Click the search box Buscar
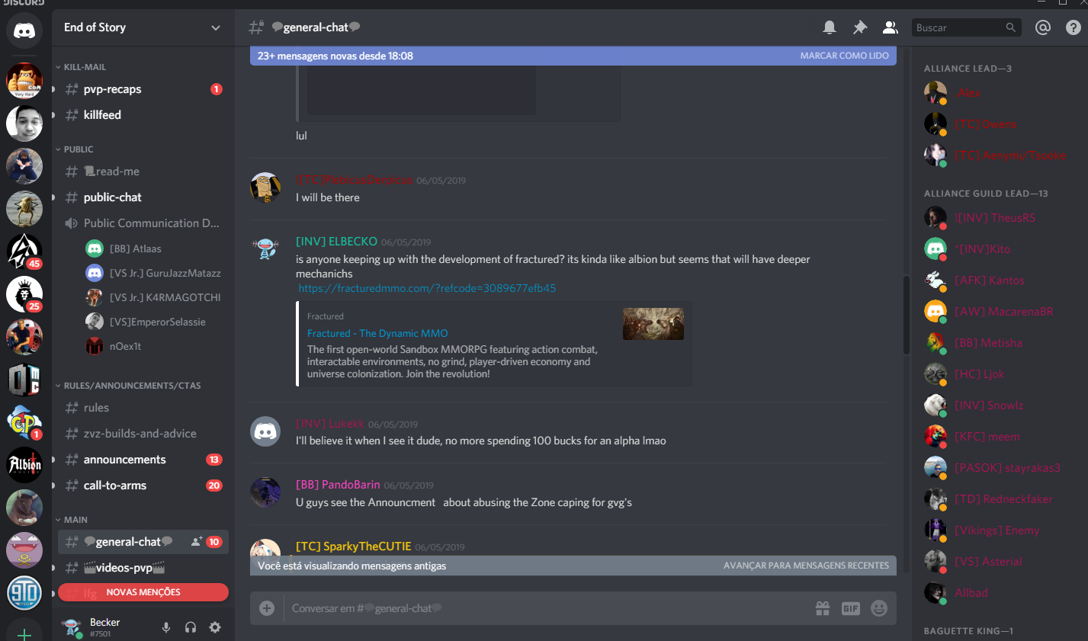 click(x=966, y=27)
